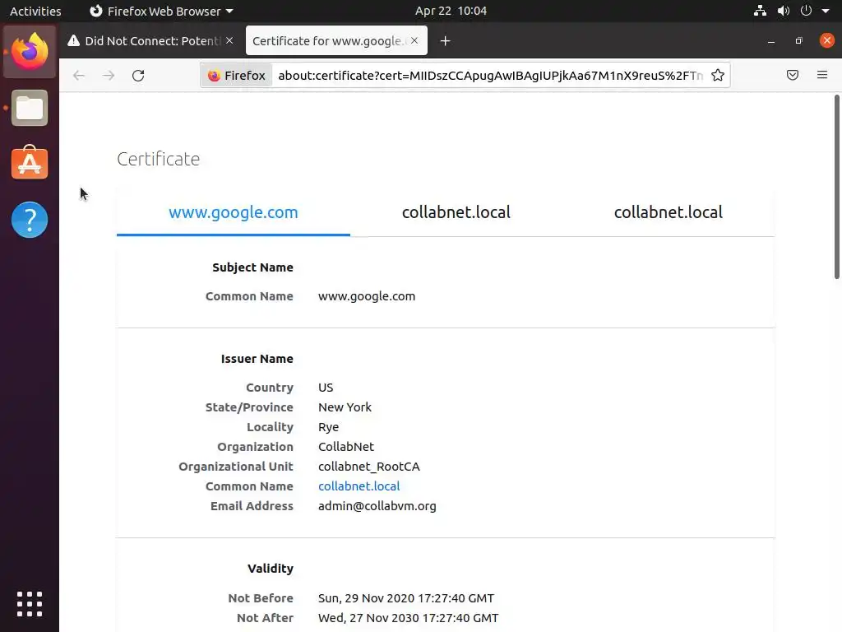Click the Not Before date value
Image resolution: width=842 pixels, height=632 pixels.
406,598
